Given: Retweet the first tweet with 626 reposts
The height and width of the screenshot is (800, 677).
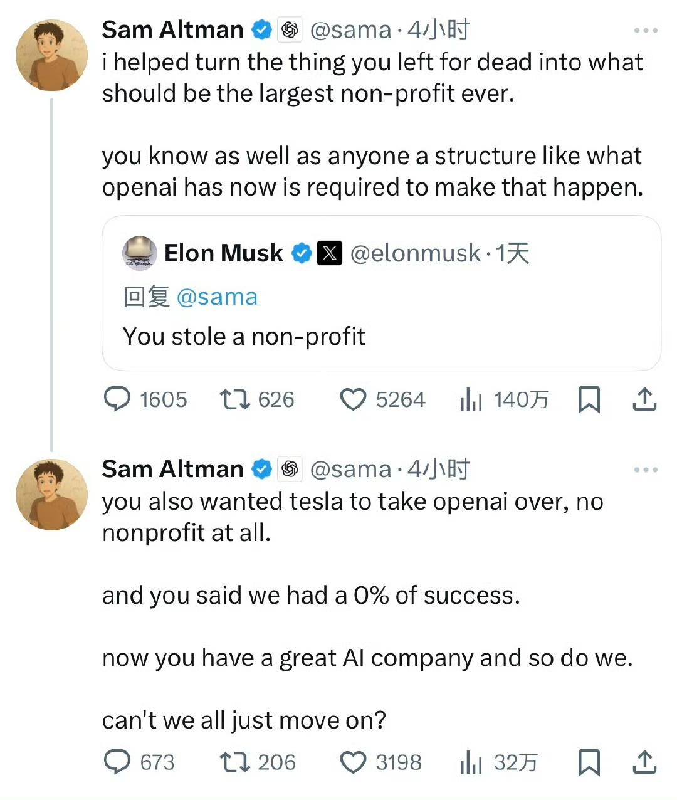Looking at the screenshot, I should pos(235,399).
